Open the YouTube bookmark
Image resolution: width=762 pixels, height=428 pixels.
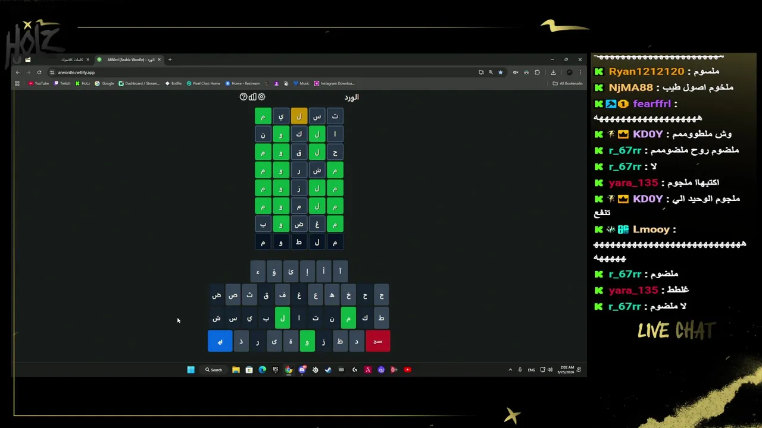point(39,83)
